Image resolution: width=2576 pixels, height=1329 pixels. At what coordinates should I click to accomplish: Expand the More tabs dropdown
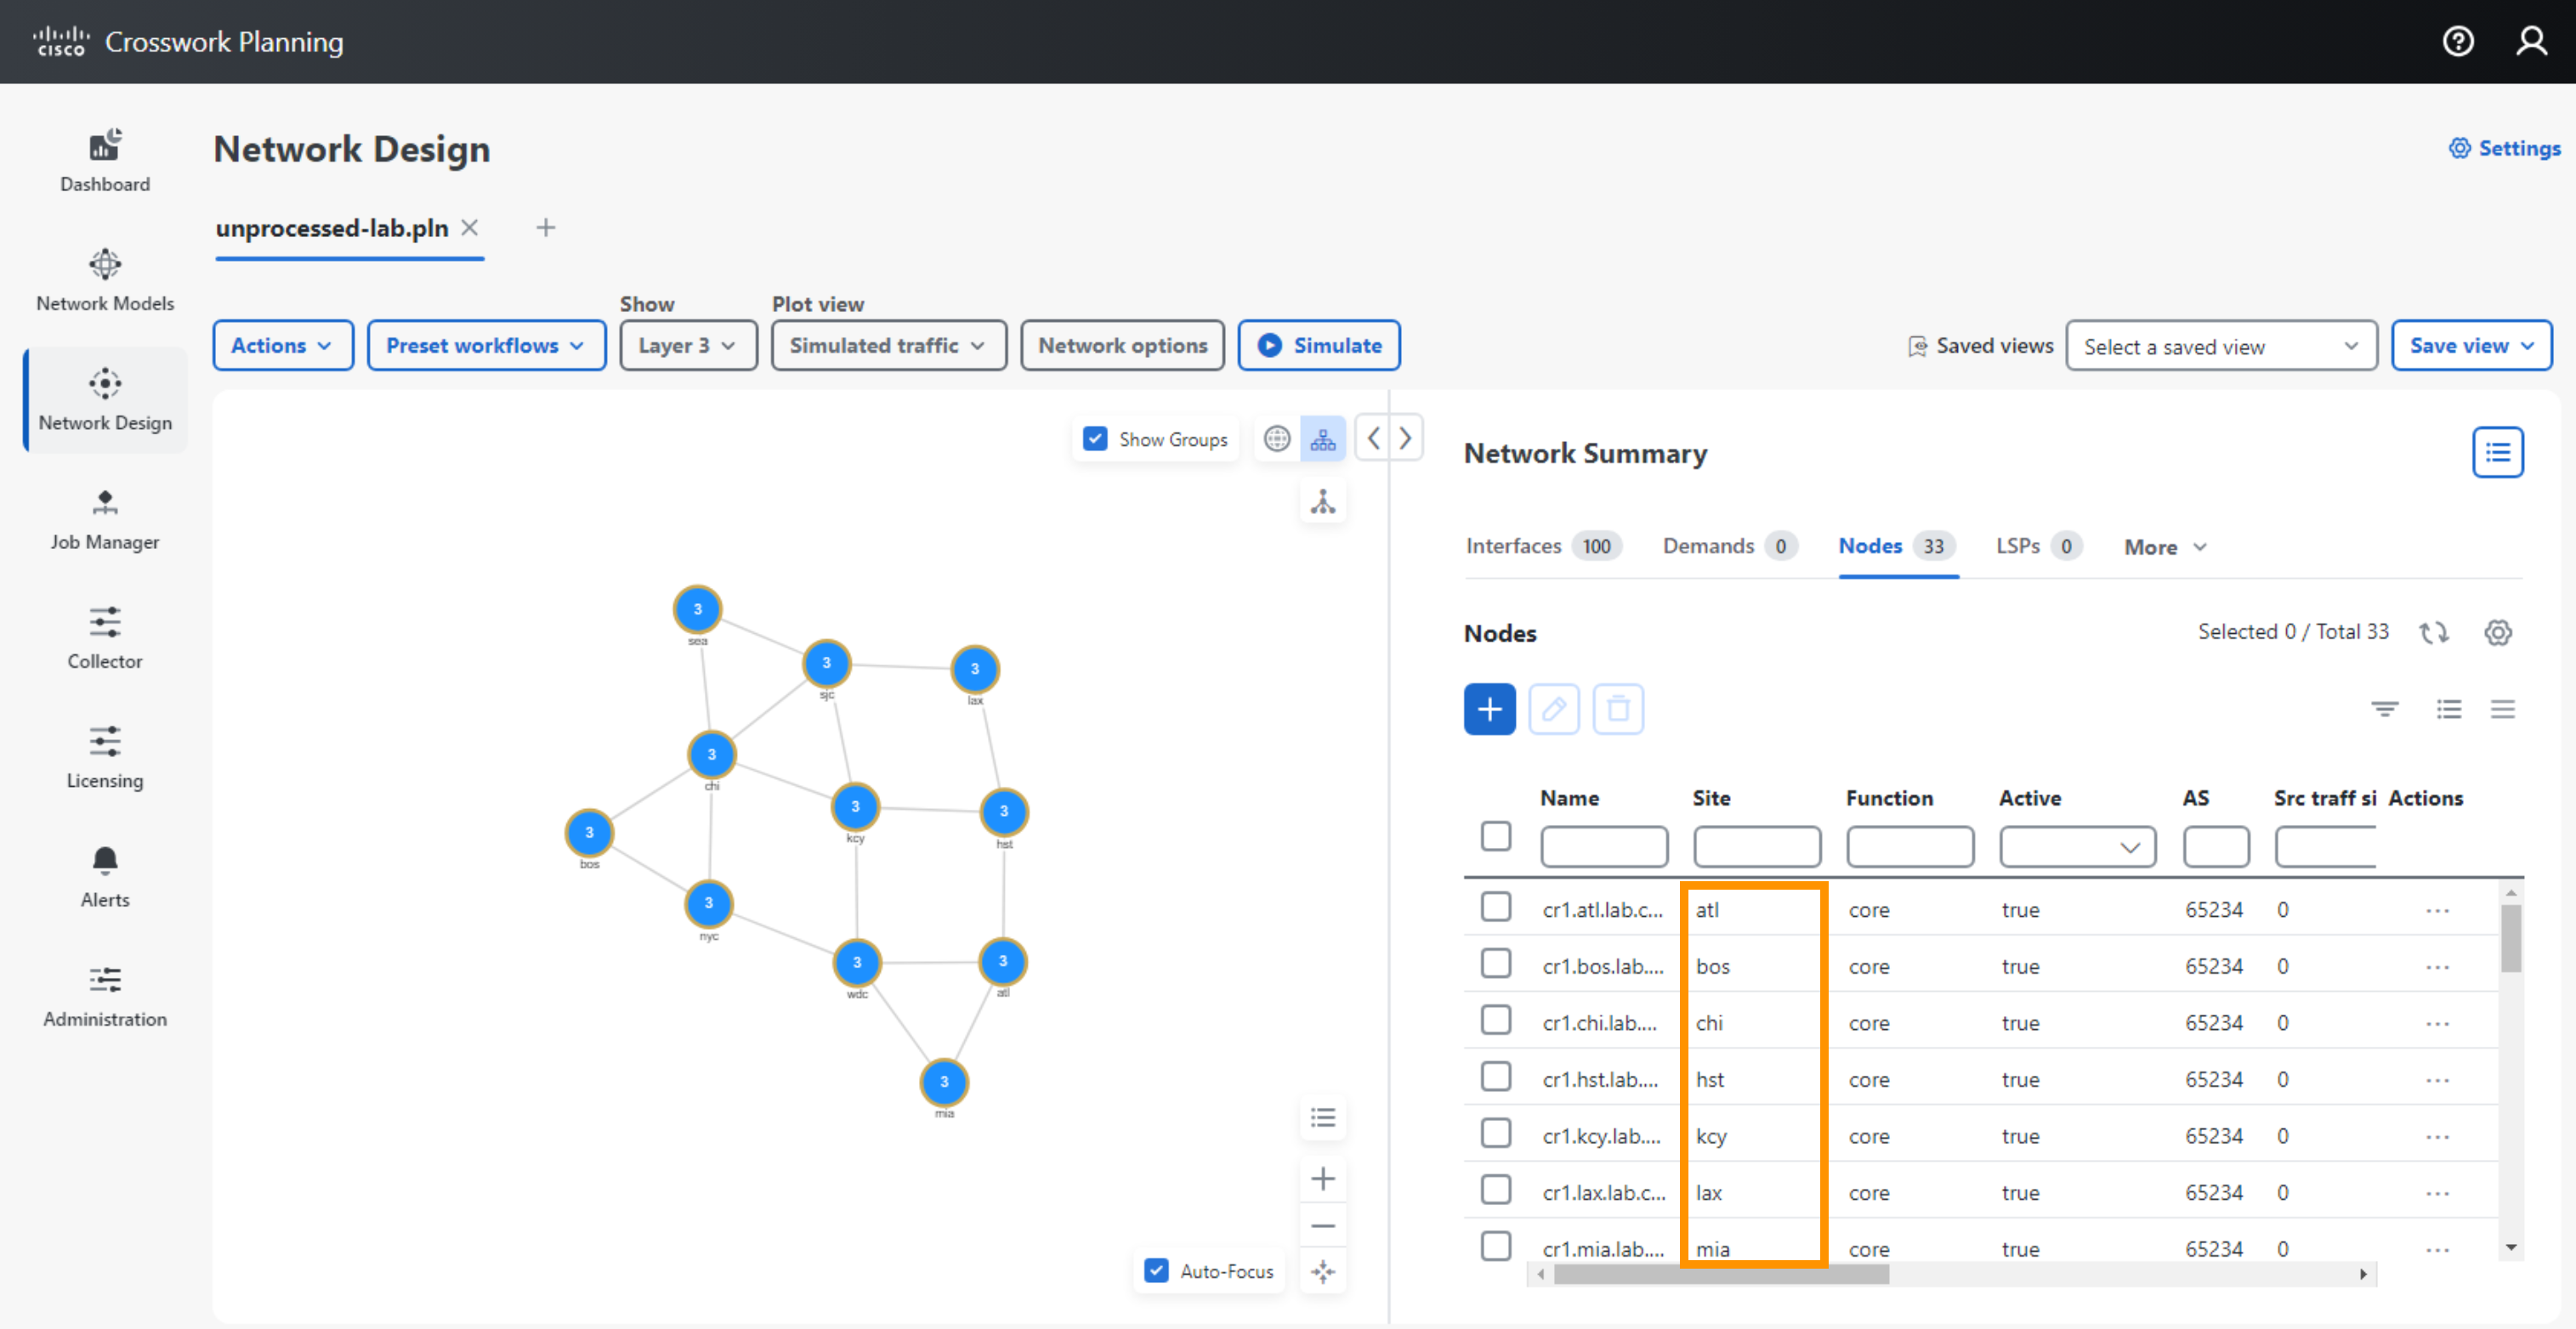pos(2166,547)
